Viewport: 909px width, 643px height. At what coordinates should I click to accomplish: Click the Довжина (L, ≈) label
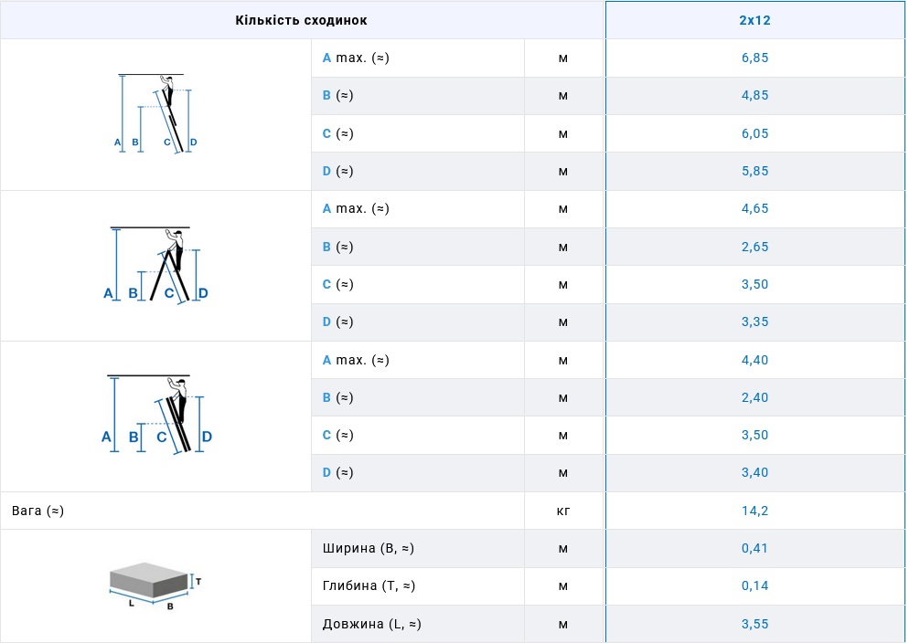(371, 625)
